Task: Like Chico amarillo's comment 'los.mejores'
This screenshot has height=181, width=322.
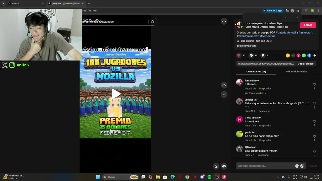Action: tap(314, 122)
